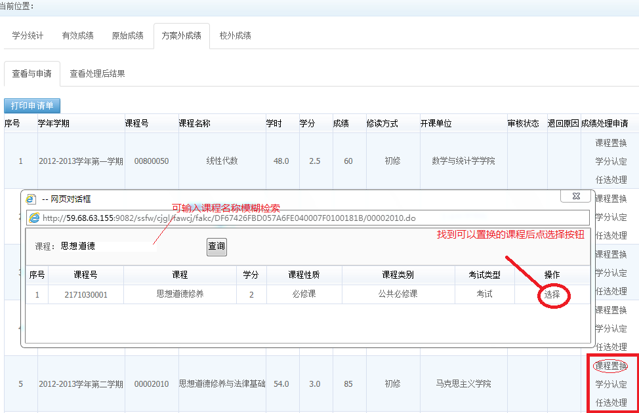Click 选择 for 思想道德修养 course
This screenshot has width=639, height=413.
click(552, 294)
